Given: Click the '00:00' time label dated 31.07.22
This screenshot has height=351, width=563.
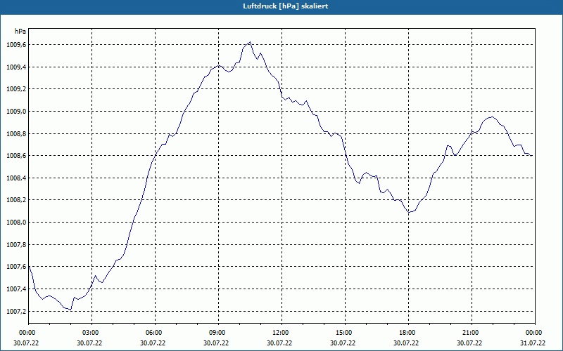Looking at the screenshot, I should [x=533, y=333].
